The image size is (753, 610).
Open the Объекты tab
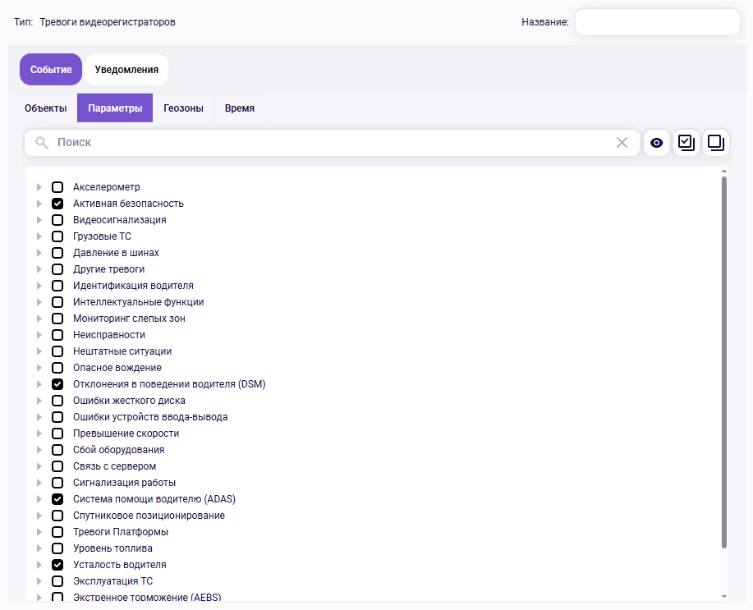point(46,108)
